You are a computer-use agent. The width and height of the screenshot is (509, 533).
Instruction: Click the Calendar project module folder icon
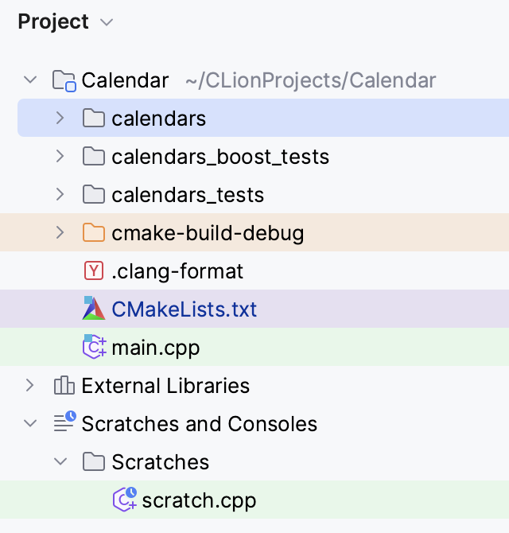click(x=64, y=81)
